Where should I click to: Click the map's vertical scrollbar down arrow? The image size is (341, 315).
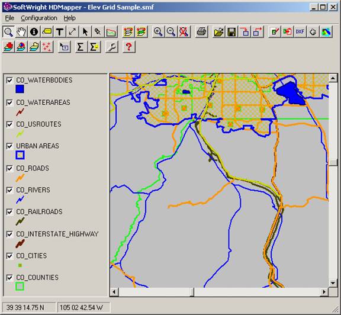tap(333, 283)
